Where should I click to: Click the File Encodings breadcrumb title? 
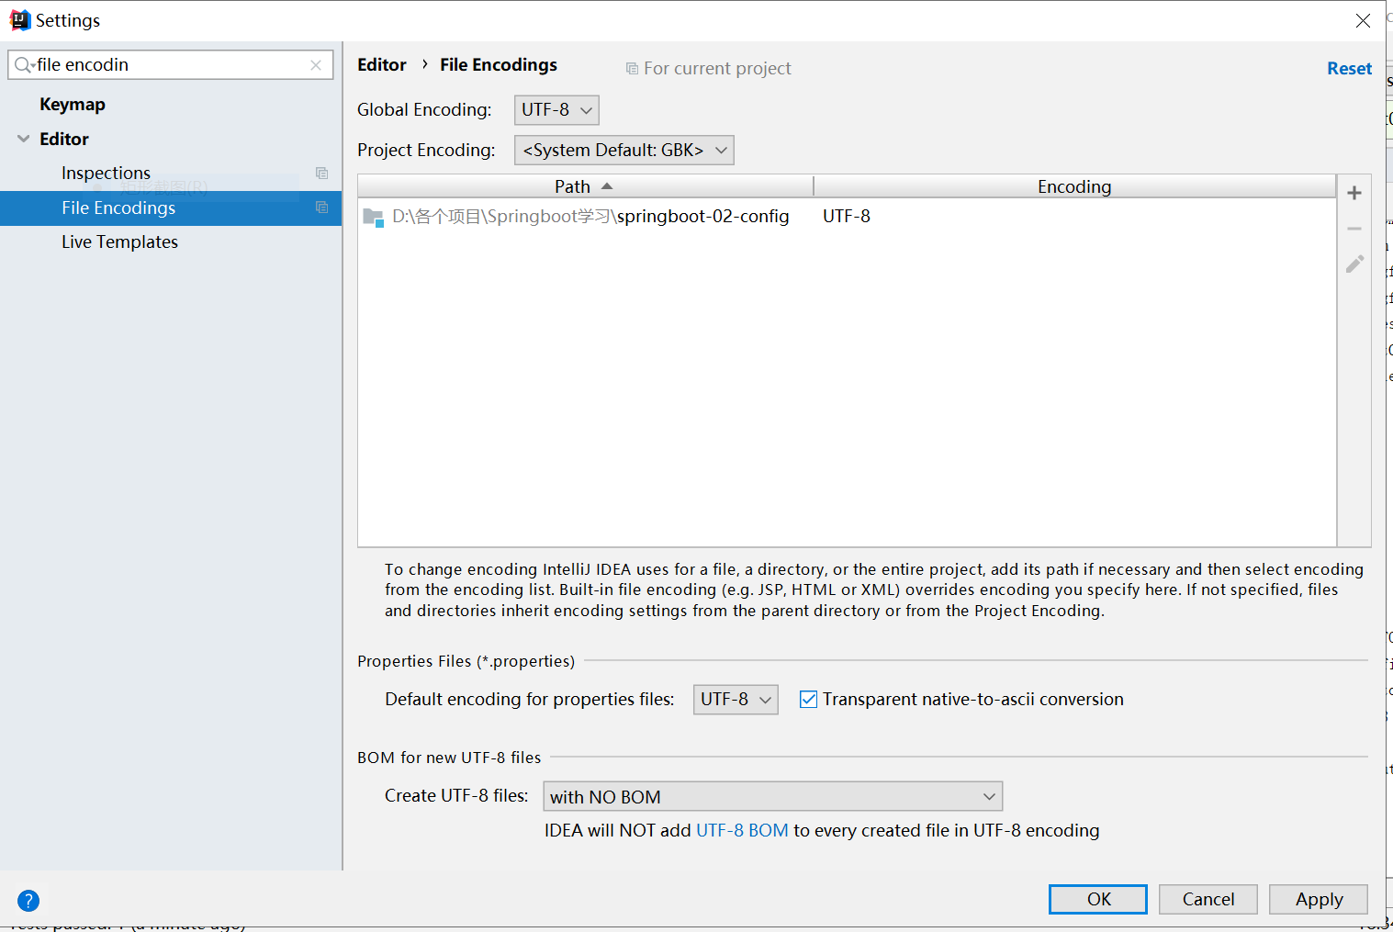tap(499, 64)
